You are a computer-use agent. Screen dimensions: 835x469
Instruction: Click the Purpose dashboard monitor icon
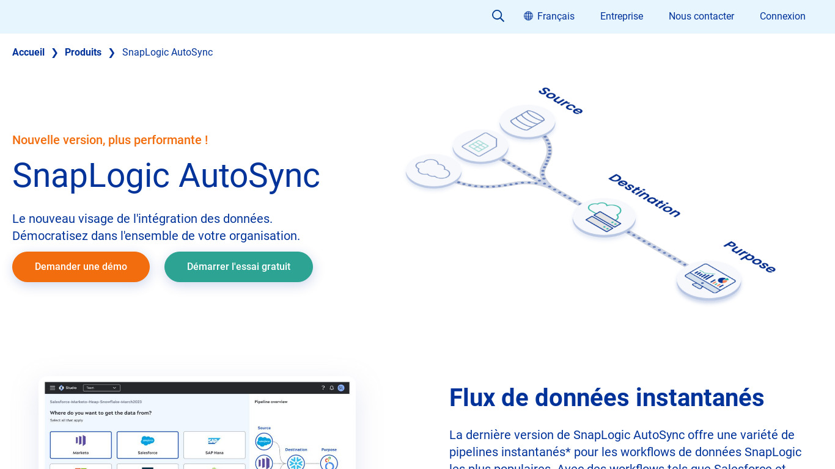point(708,281)
